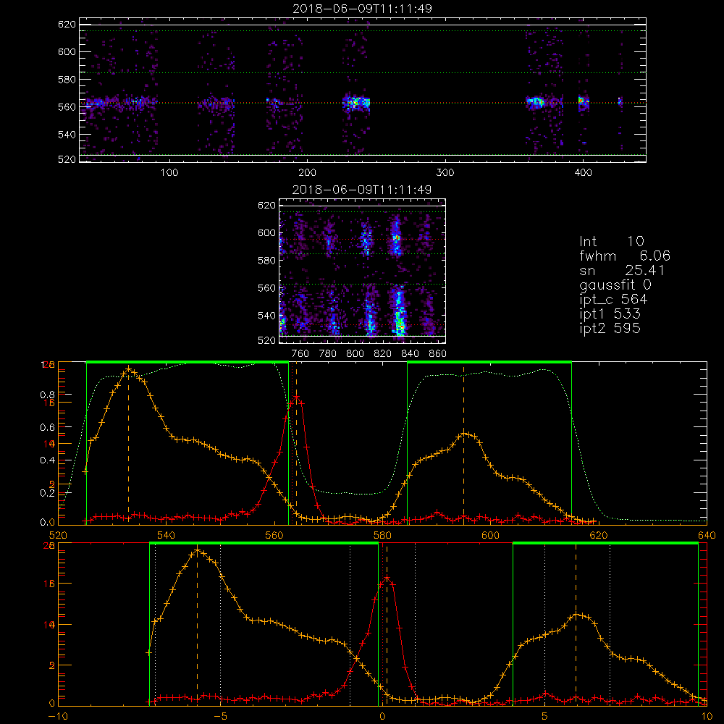724x724 pixels.
Task: Click the thick green bar above the left profile region
Action: pyautogui.click(x=188, y=362)
